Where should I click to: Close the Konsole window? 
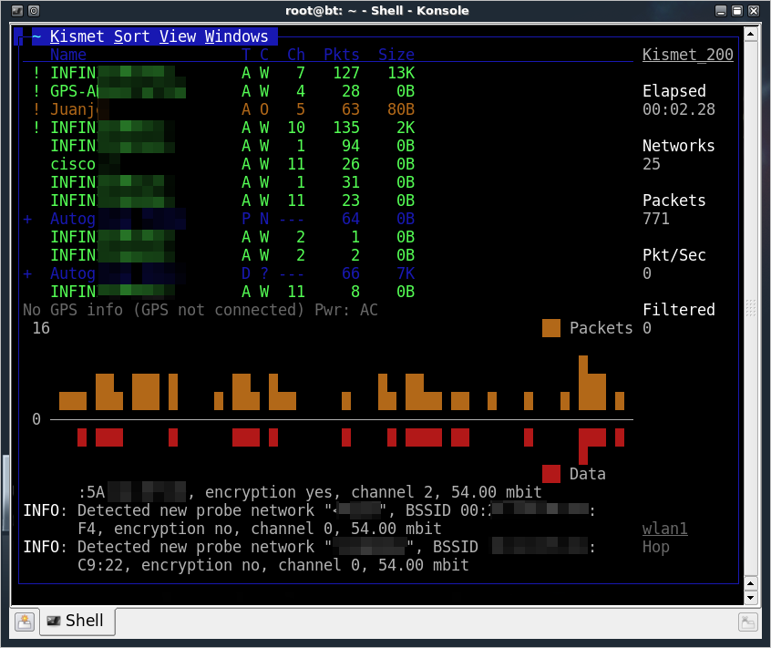[756, 10]
